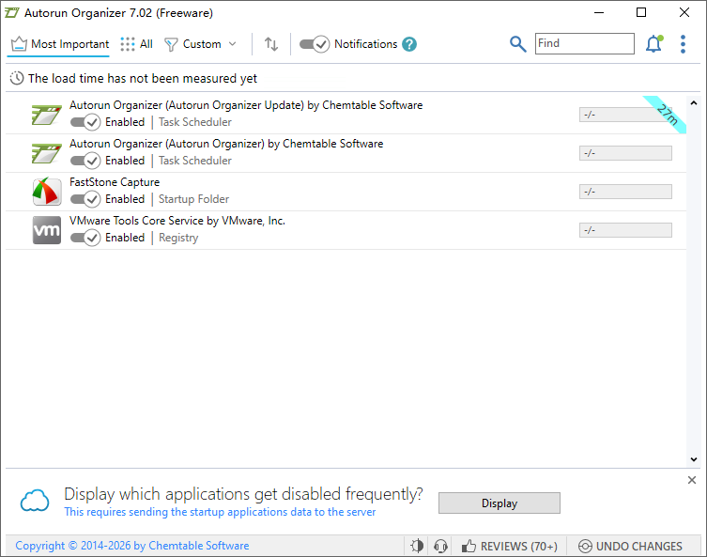Screen dimensions: 707x557
Task: Select the FastStone Capture entry name
Action: 115,182
